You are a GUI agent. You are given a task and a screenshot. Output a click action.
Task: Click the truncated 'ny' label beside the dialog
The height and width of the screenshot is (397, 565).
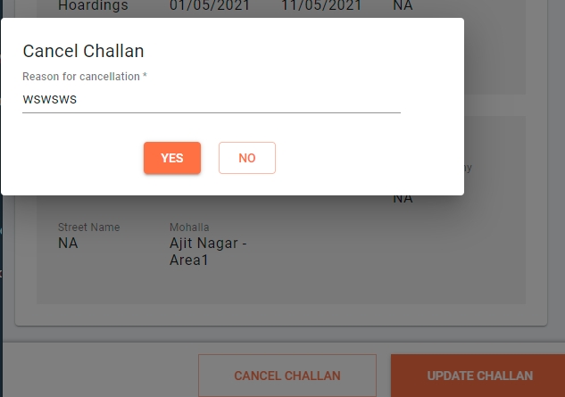468,168
